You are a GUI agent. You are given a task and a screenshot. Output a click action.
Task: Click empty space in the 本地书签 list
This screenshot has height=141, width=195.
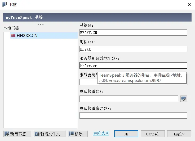[x=40, y=85]
